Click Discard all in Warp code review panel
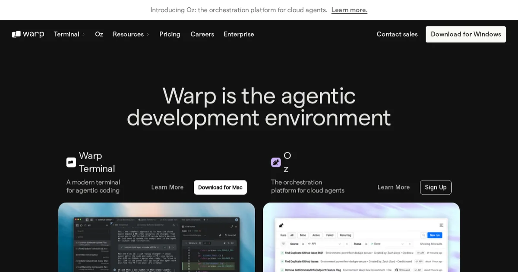The height and width of the screenshot is (272, 518). 231,235
